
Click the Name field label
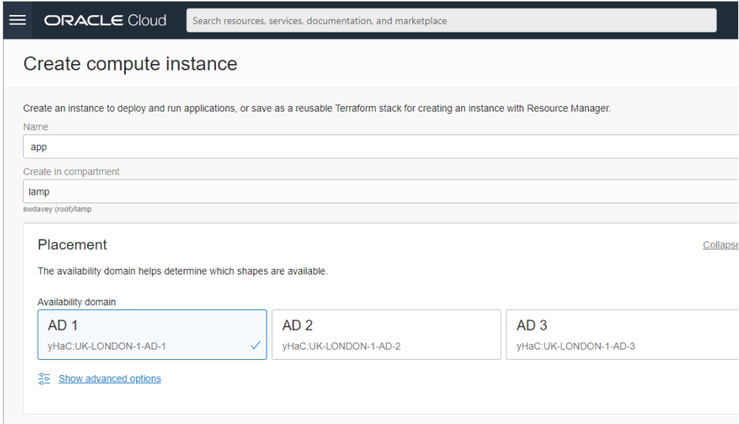[x=36, y=127]
